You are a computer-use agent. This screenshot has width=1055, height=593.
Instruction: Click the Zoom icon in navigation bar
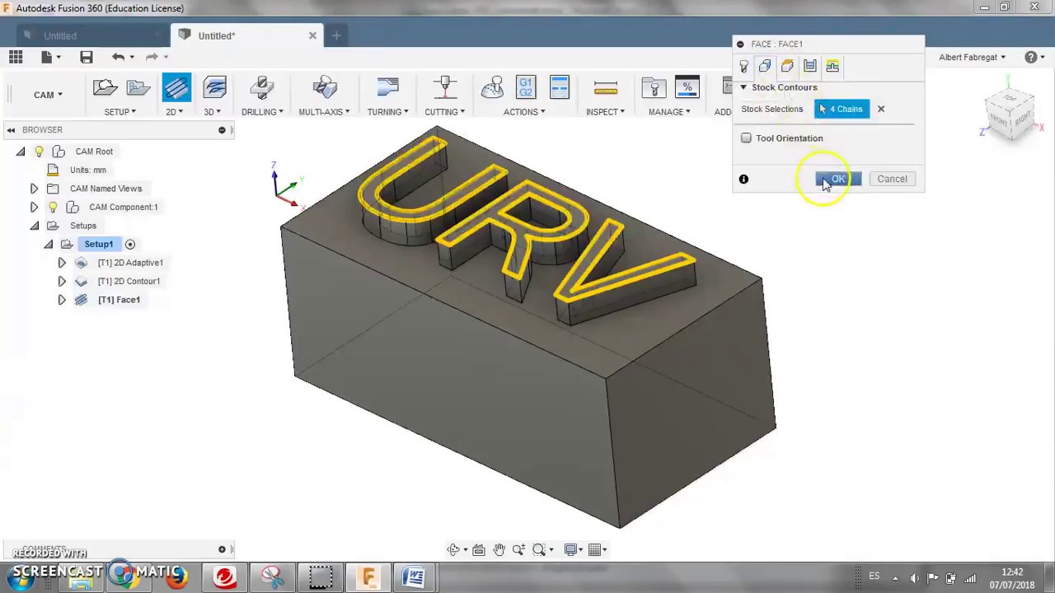pos(518,549)
